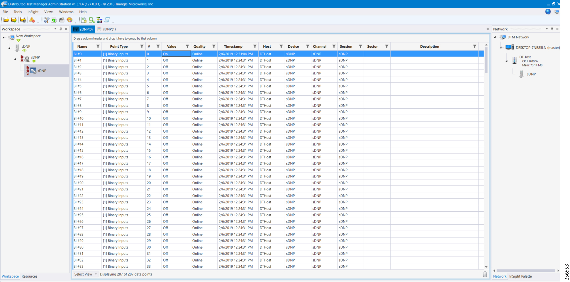Select the BI #12 row

click(278, 131)
